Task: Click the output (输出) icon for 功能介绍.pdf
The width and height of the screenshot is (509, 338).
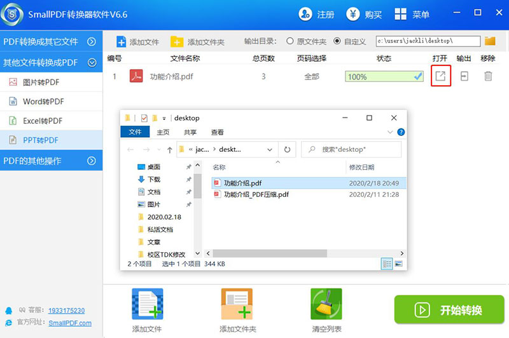Action: [x=464, y=76]
